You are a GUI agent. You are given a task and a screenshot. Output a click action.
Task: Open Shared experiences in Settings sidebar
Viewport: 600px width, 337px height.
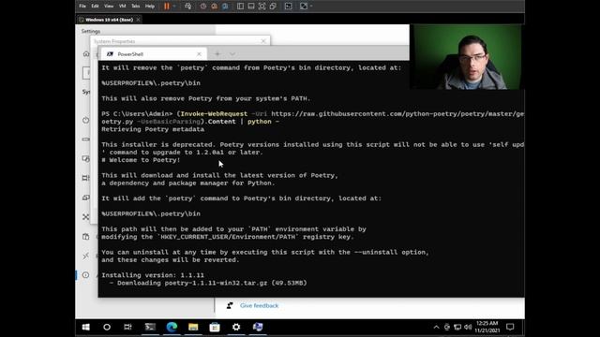point(85,217)
